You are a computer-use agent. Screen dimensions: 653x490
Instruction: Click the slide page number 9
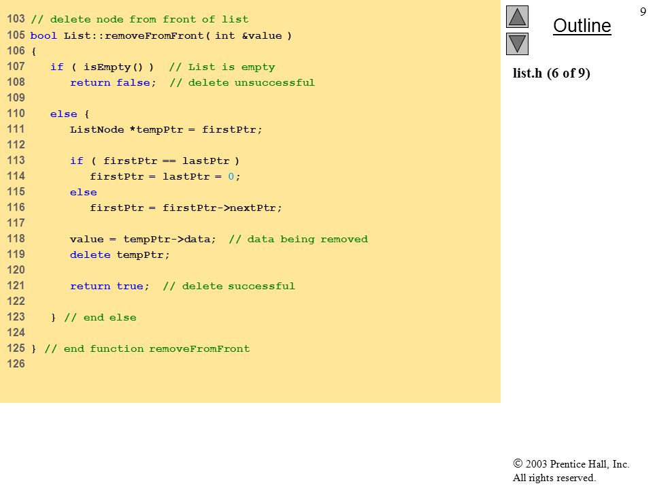[643, 12]
